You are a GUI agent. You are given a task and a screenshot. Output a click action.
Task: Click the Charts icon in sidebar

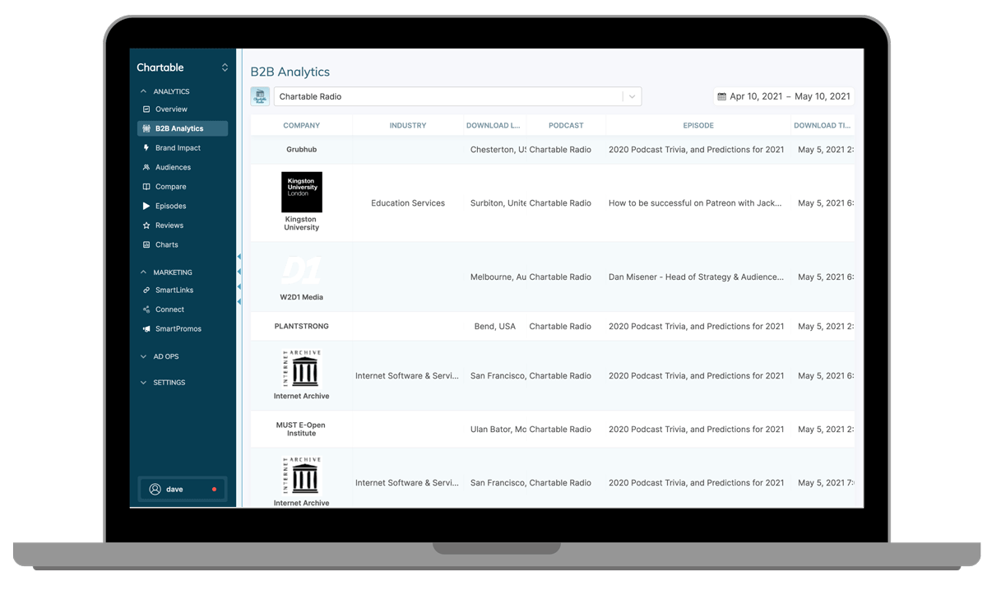tap(146, 244)
